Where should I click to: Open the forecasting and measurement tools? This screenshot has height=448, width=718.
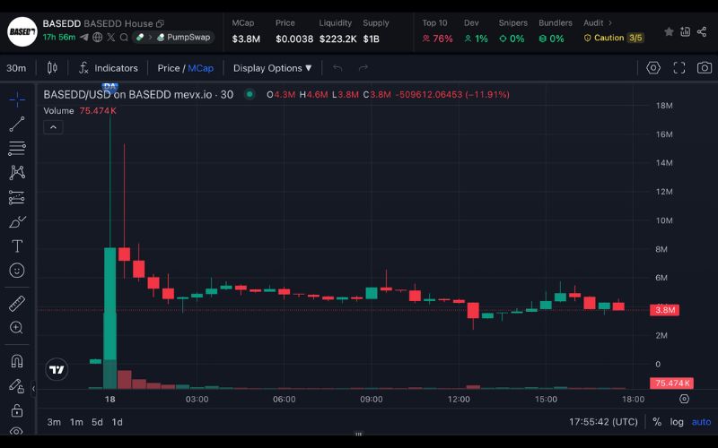(x=17, y=197)
